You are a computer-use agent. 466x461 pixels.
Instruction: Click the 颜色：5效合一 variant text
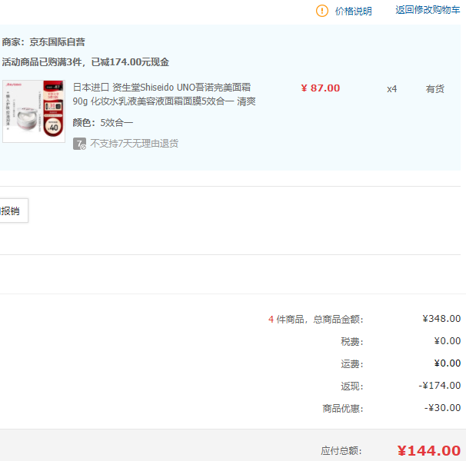tap(103, 123)
